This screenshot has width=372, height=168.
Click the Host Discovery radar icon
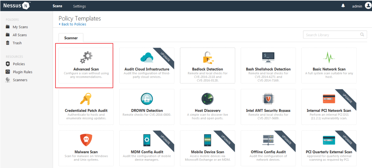coord(208,99)
